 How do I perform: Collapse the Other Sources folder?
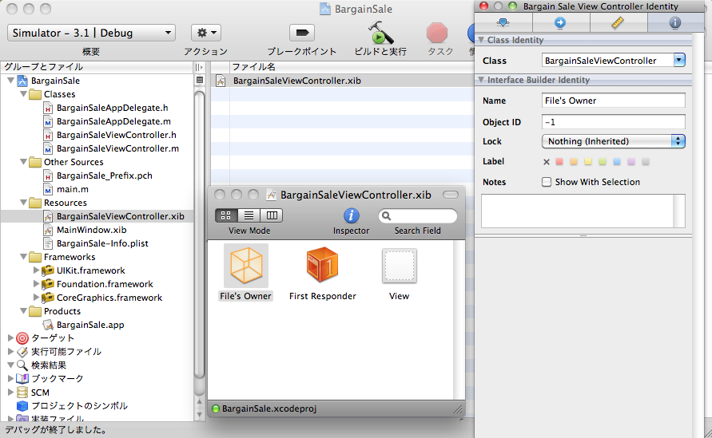point(24,162)
